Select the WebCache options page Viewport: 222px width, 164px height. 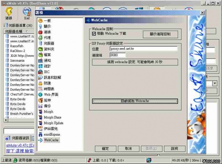(x=49, y=140)
